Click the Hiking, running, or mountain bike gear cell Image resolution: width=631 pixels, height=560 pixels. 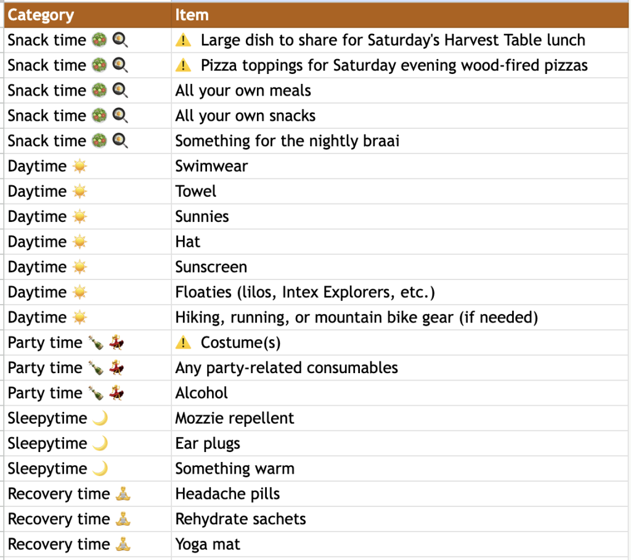point(399,318)
